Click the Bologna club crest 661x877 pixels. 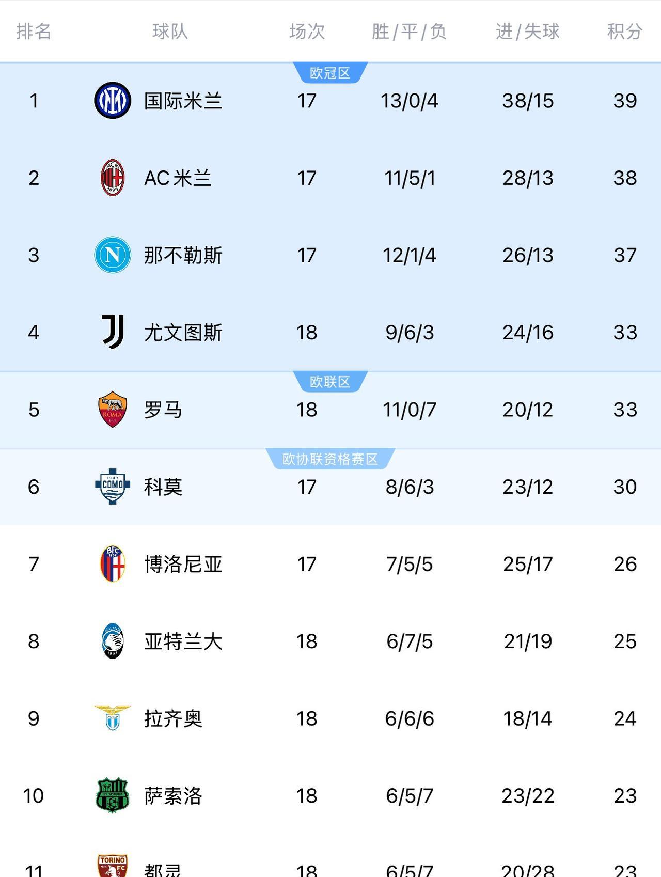coord(113,563)
